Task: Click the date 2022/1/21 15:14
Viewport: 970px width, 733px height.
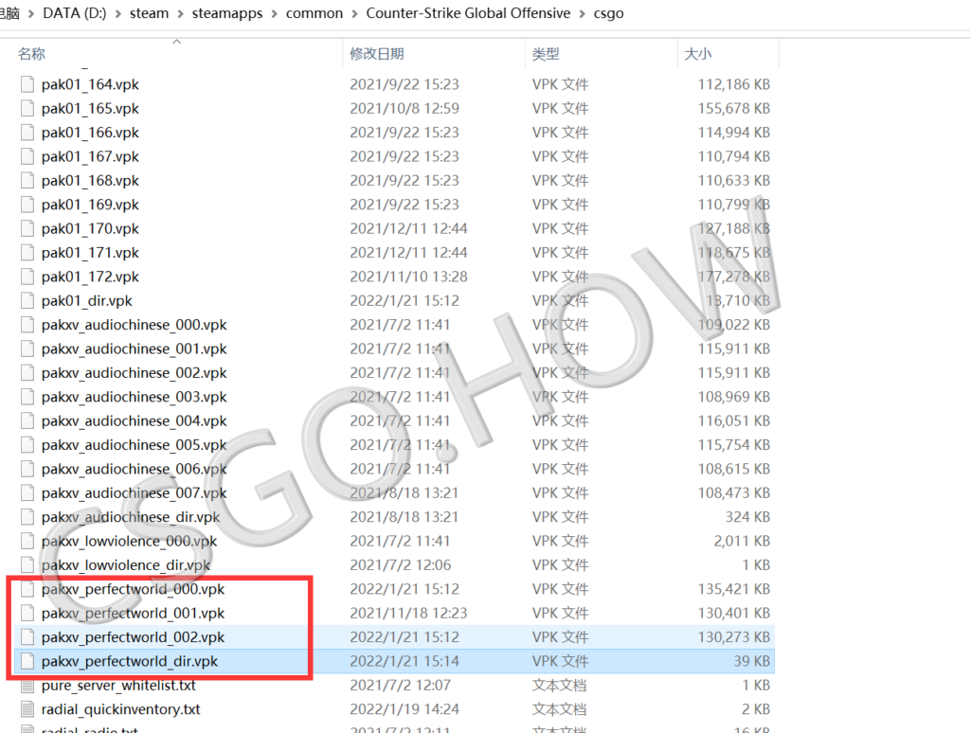Action: coord(404,661)
